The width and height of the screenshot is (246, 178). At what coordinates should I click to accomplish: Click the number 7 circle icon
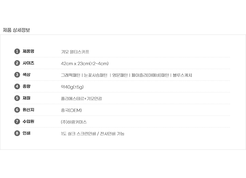click(17, 122)
